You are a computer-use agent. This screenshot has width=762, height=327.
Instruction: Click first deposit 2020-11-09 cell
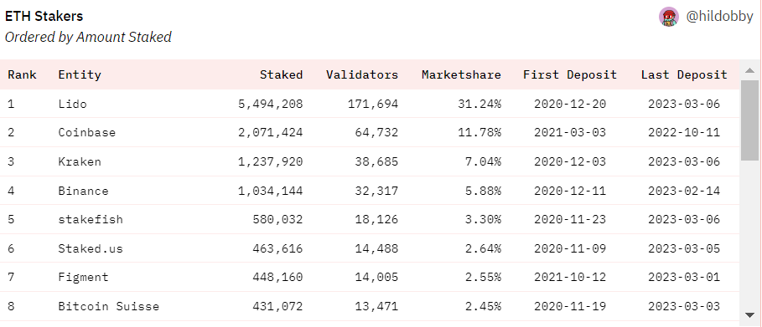coord(570,249)
